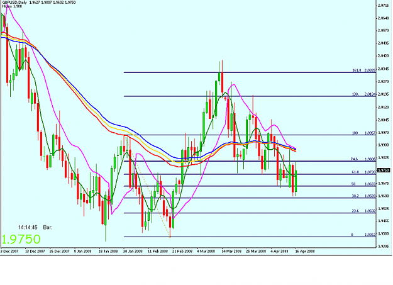Click the 2.0715 price axis value
This screenshot has height=285, width=393.
[383, 5]
